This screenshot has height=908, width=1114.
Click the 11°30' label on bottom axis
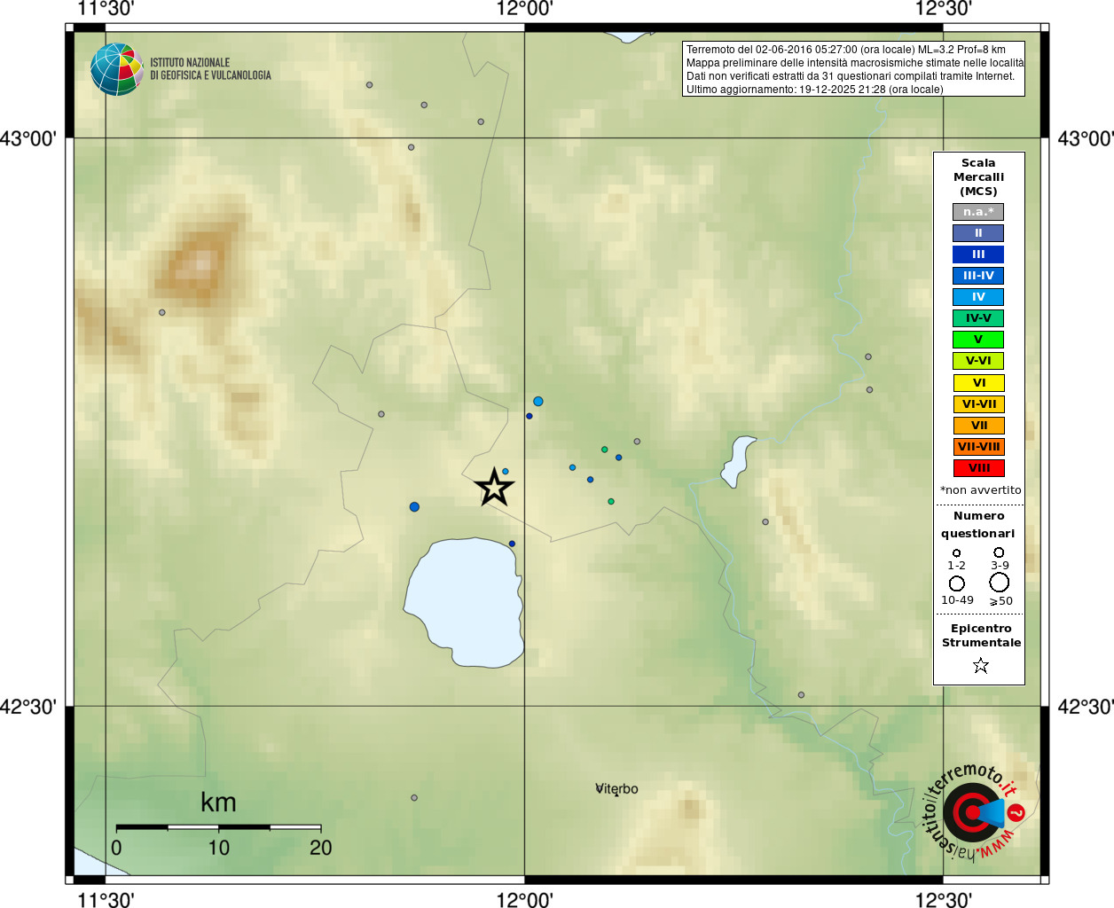pos(106,900)
